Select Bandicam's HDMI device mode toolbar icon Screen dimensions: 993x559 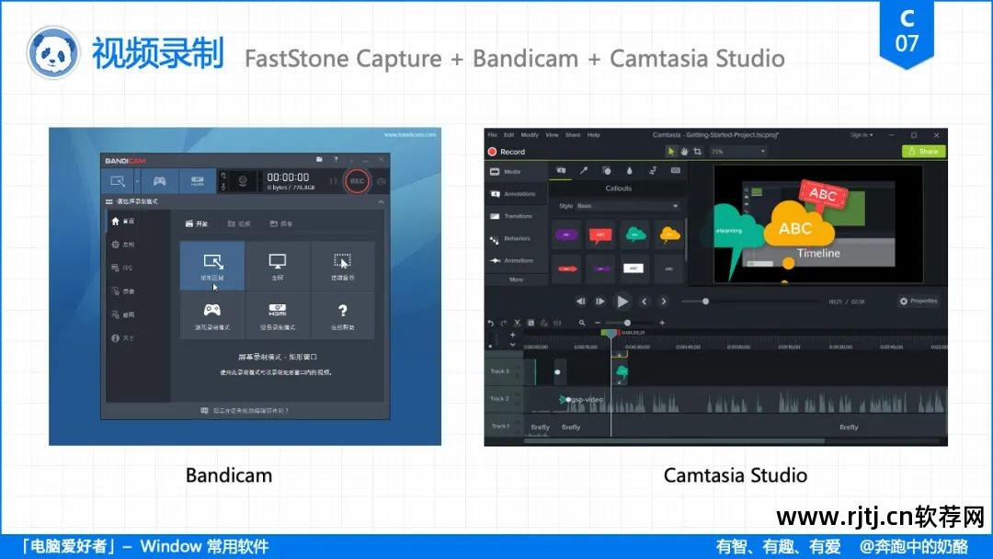[198, 181]
